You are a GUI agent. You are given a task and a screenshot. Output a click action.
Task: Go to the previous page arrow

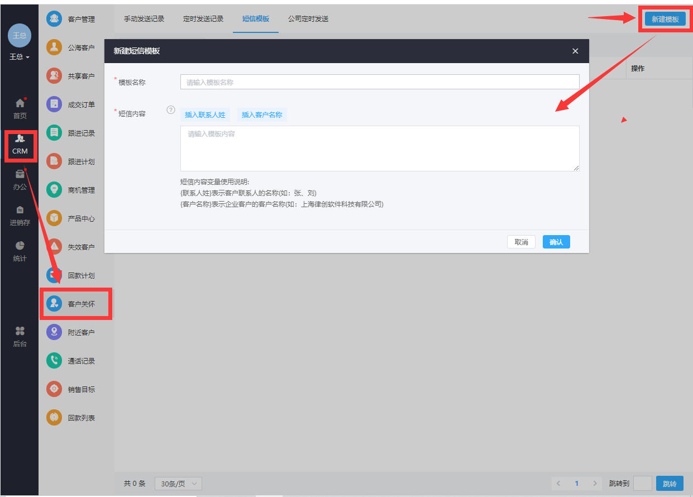tap(558, 484)
